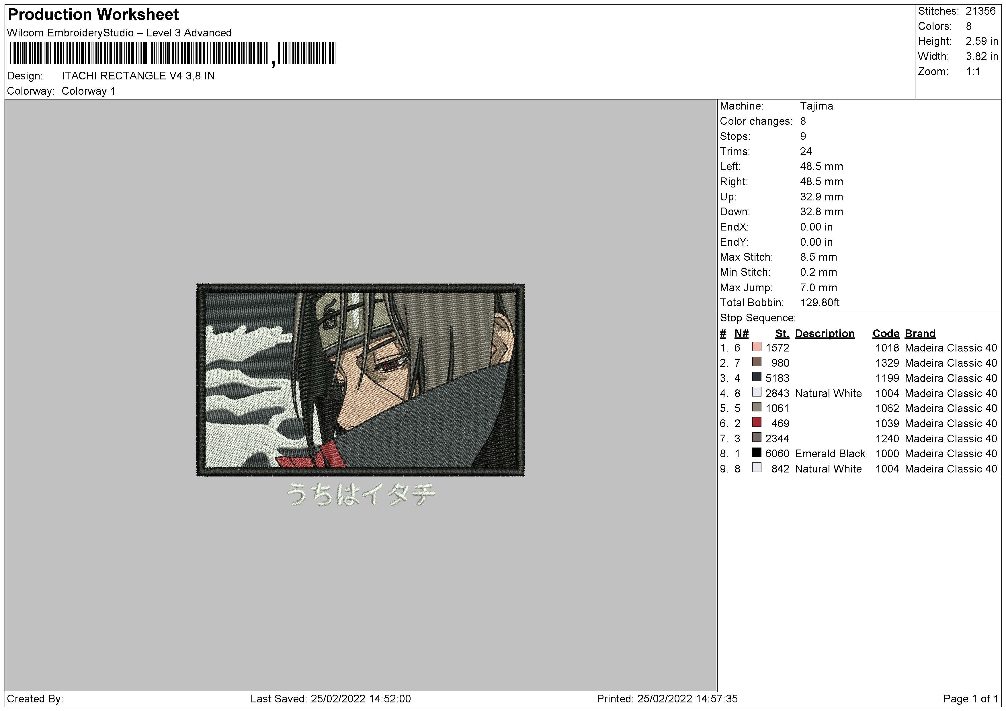
Task: Click the Up value '32.9 mm'
Action: coord(822,197)
